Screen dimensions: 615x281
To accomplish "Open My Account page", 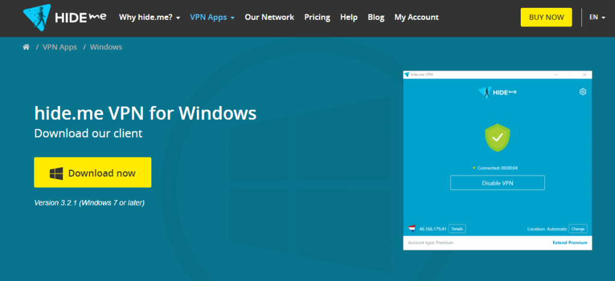I will click(x=417, y=17).
